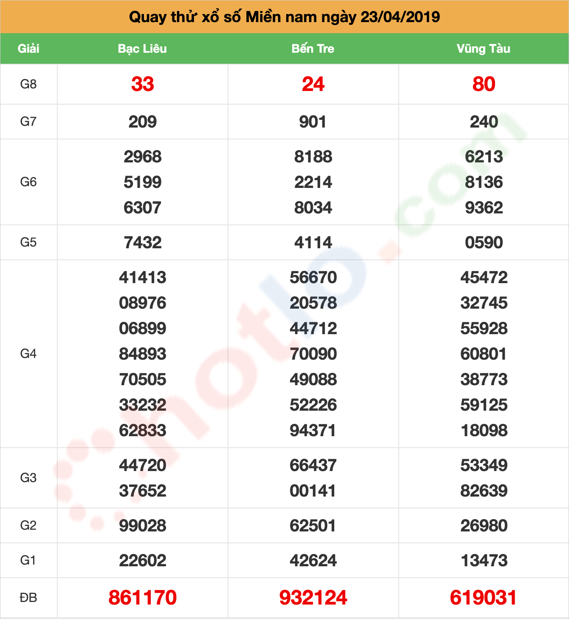This screenshot has width=569, height=619.
Task: Select G1 number 22602
Action: [142, 561]
